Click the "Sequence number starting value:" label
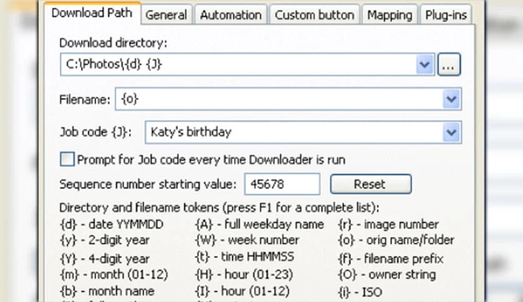 tap(148, 184)
